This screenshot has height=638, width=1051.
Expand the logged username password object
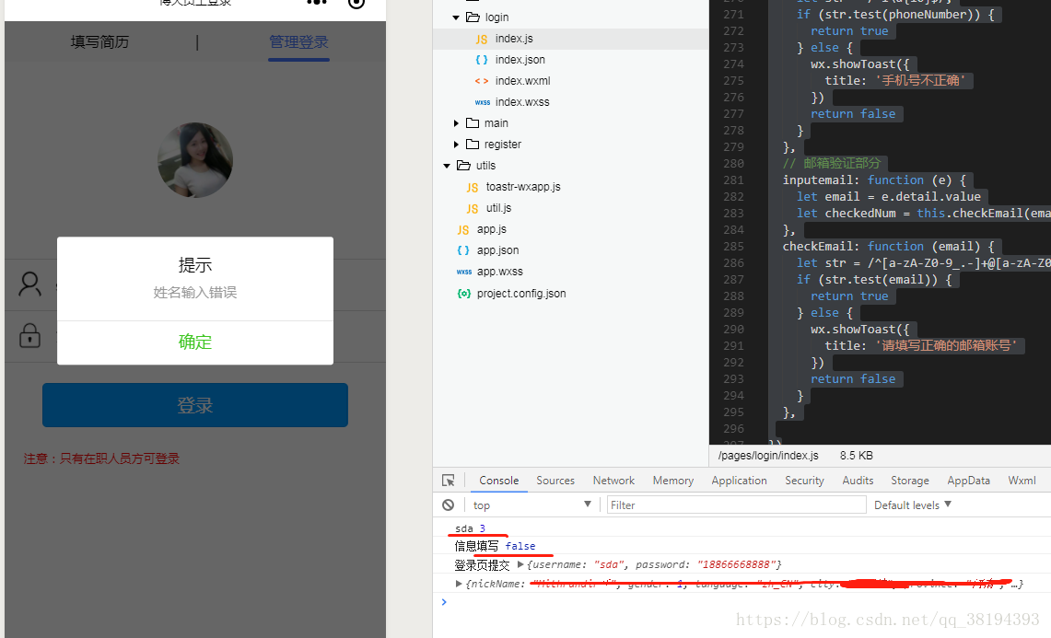pyautogui.click(x=521, y=564)
